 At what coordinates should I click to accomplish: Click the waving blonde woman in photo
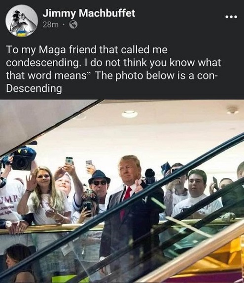45,196
